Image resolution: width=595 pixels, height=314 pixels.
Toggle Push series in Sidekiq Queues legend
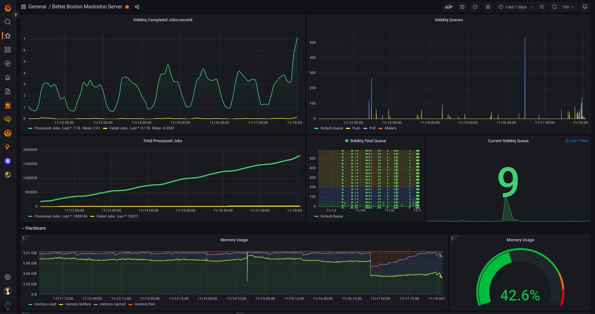[356, 128]
